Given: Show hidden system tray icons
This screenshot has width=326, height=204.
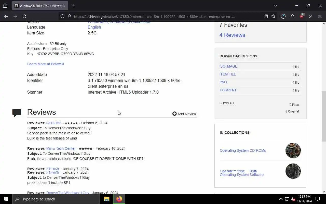Looking at the screenshot, I should pos(281,199).
